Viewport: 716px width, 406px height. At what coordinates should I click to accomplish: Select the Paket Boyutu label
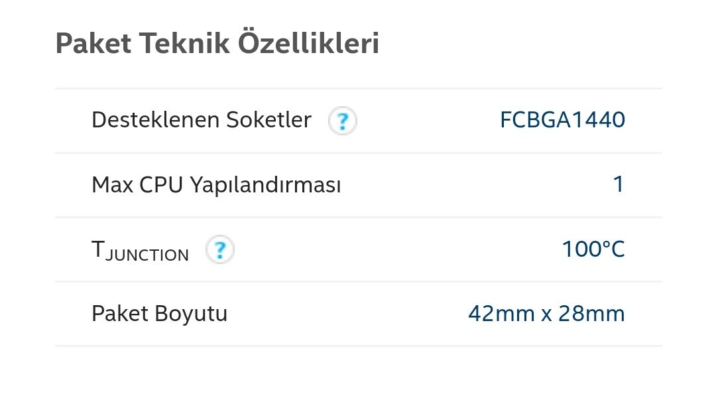[x=159, y=314]
